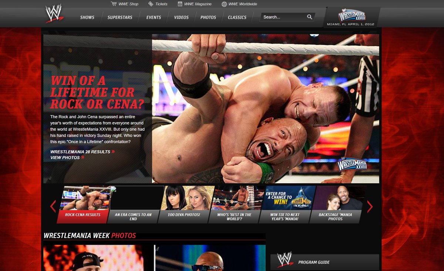
Task: Click the magnifying glass search icon
Action: pos(309,17)
